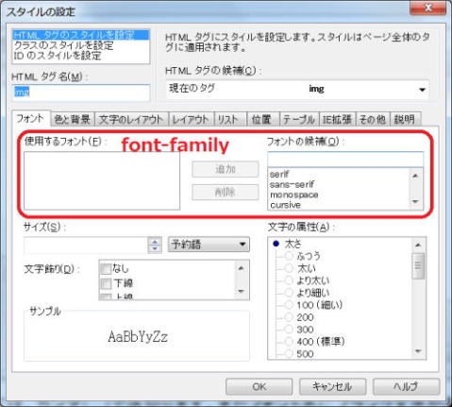452x407 pixels.
Task: Switch to the フォント tab
Action: coord(30,119)
